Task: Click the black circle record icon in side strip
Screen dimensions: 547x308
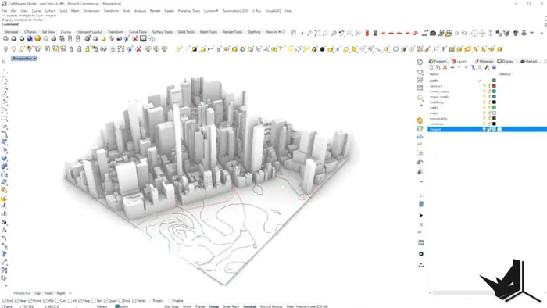Action: point(421,253)
